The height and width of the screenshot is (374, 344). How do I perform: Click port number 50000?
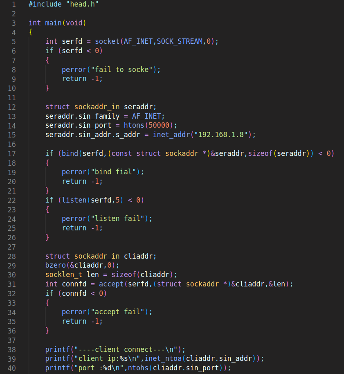click(x=159, y=125)
